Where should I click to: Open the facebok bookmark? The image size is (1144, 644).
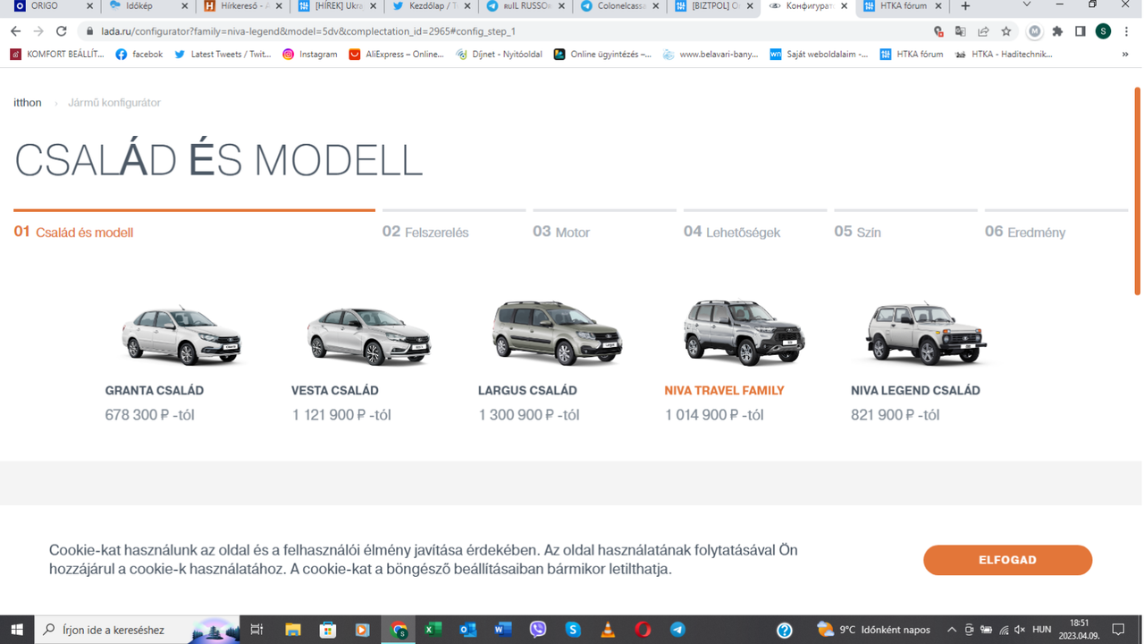coord(139,54)
